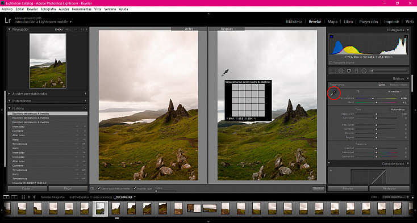This screenshot has width=417, height=223.
Task: Open second window display 2 button
Action: pyautogui.click(x=14, y=197)
